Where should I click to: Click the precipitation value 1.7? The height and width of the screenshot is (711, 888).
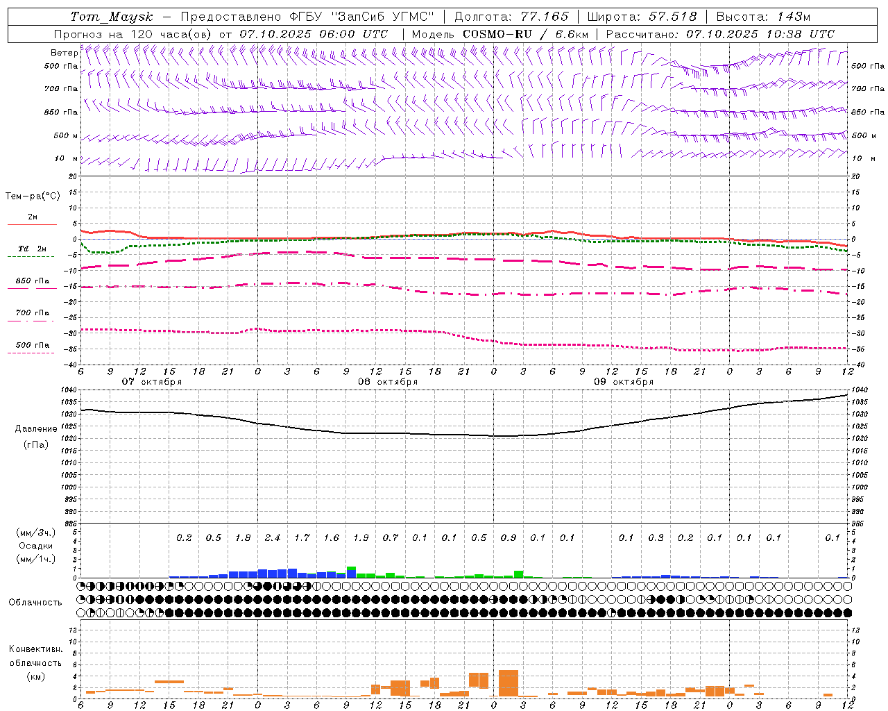click(x=302, y=537)
